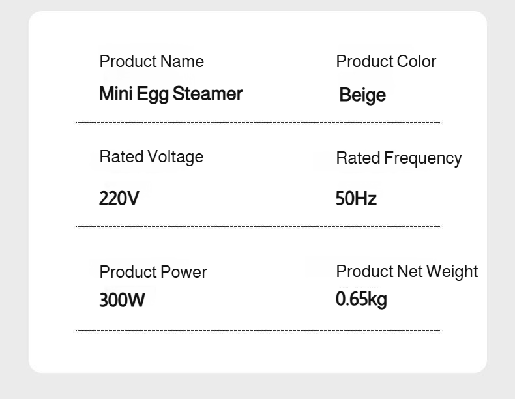Image resolution: width=515 pixels, height=399 pixels.
Task: Click the word Frequency
Action: tap(423, 158)
